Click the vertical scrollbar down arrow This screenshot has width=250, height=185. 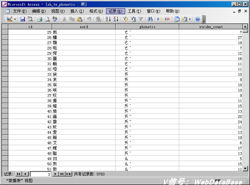click(x=245, y=168)
